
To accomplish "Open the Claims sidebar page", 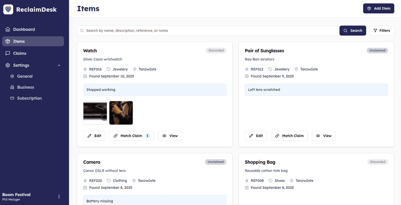I will coord(33,53).
